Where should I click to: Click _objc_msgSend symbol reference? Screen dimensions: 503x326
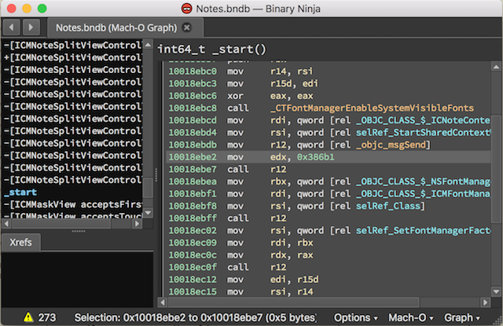point(391,145)
